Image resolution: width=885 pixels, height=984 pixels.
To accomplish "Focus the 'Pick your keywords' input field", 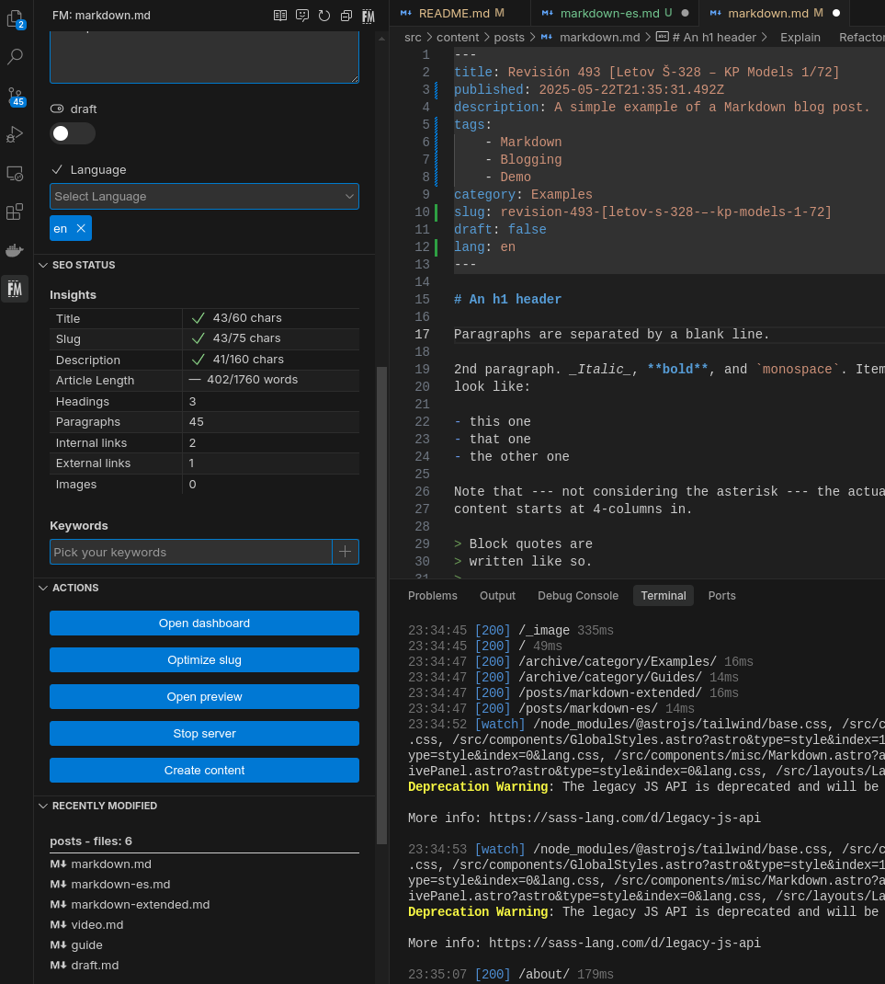I will [190, 552].
